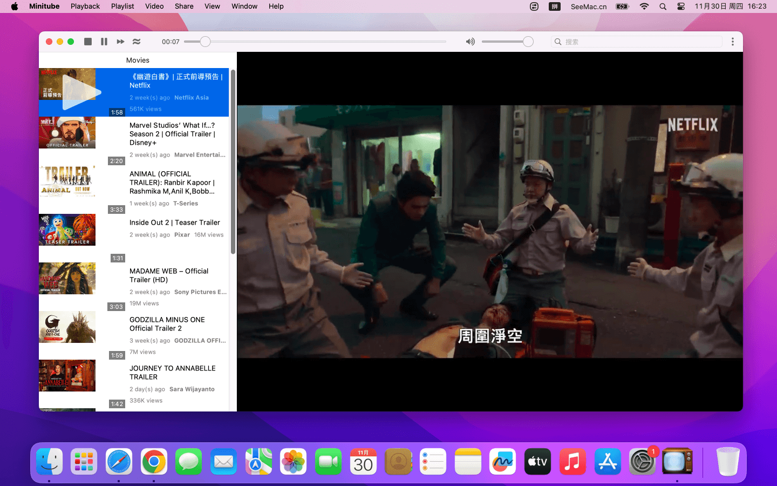Viewport: 777px width, 486px height.
Task: Open the ANIMAL trailer thumbnail
Action: coord(67,181)
